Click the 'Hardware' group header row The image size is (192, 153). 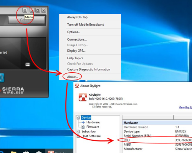(157, 123)
